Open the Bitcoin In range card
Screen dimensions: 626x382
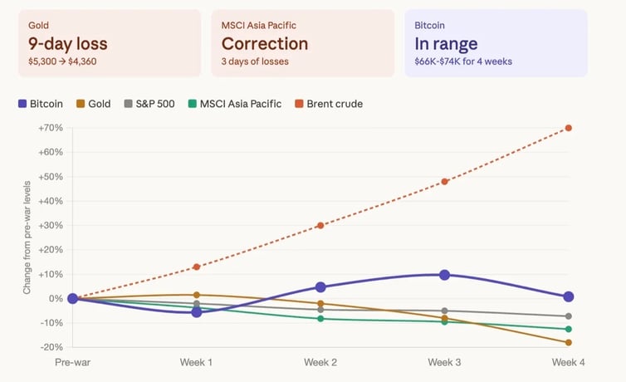pos(496,43)
